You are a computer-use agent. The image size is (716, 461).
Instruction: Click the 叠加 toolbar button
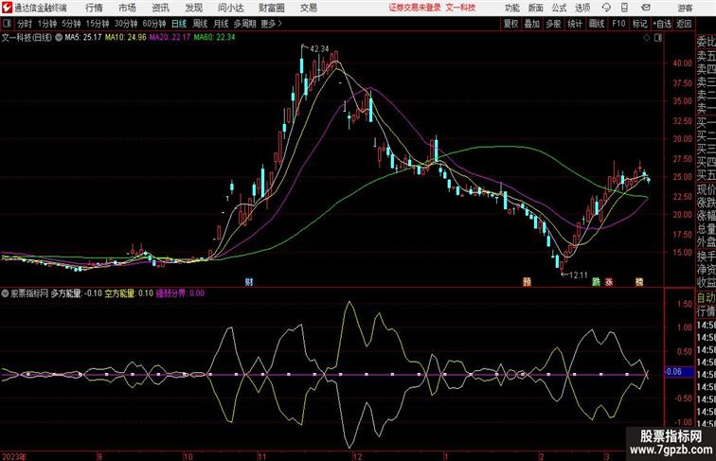click(532, 24)
